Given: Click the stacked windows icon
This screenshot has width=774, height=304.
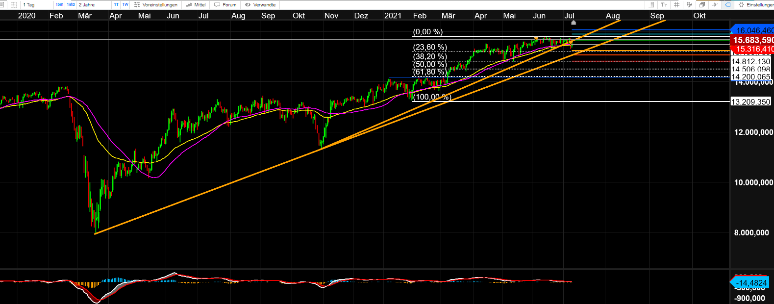Looking at the screenshot, I should point(702,5).
